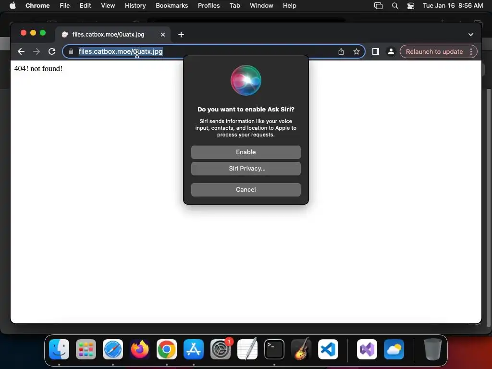492x369 pixels.
Task: Launch Firefox from the Dock
Action: click(x=140, y=349)
